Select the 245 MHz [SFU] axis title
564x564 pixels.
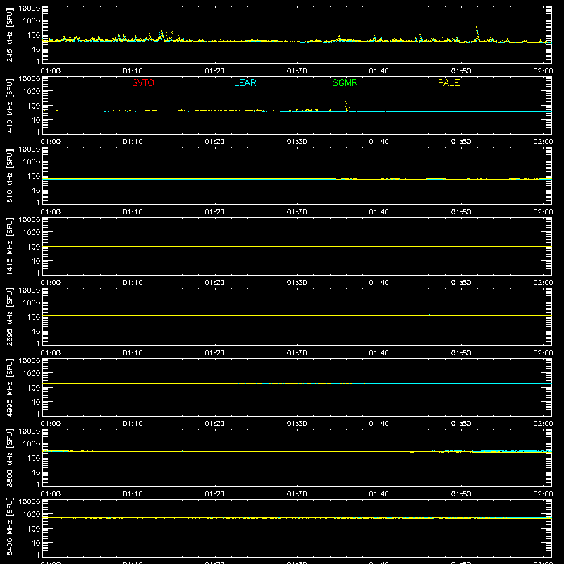[x=9, y=35]
